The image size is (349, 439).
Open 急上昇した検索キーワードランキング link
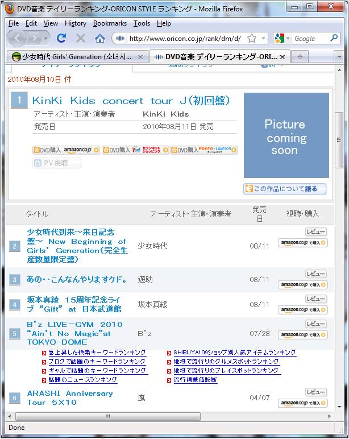(x=97, y=352)
